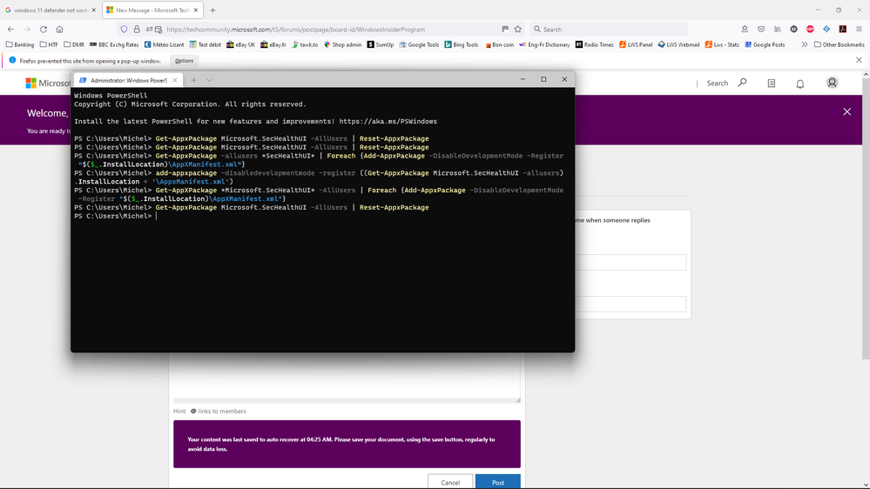Image resolution: width=870 pixels, height=489 pixels.
Task: Open Météo Lizant bookmark
Action: click(164, 44)
